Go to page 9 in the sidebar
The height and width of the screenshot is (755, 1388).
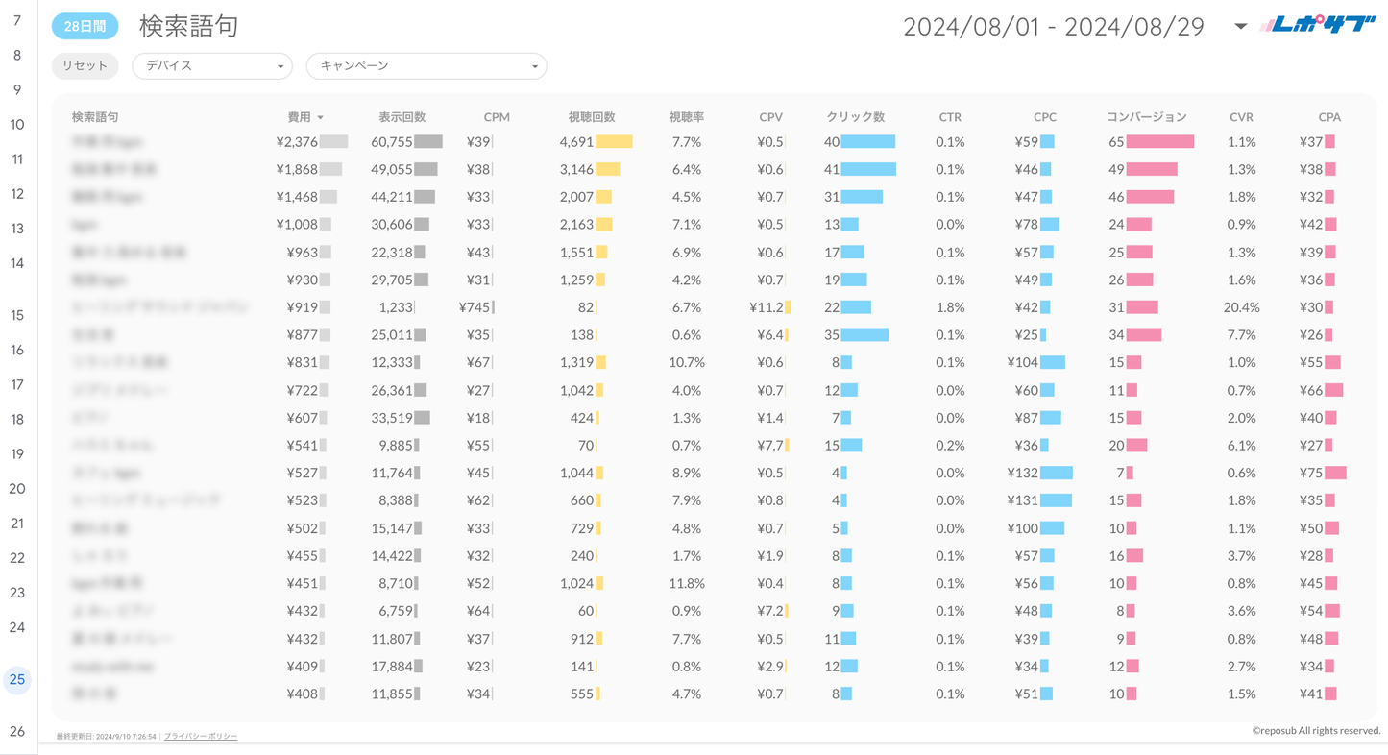tap(17, 89)
